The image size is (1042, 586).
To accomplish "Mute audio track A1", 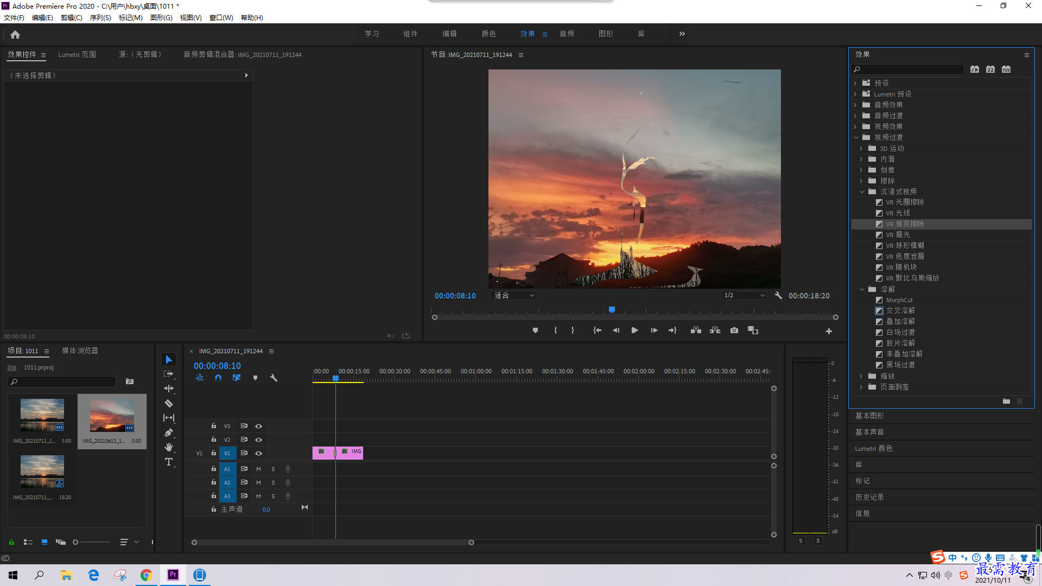I will click(x=258, y=469).
